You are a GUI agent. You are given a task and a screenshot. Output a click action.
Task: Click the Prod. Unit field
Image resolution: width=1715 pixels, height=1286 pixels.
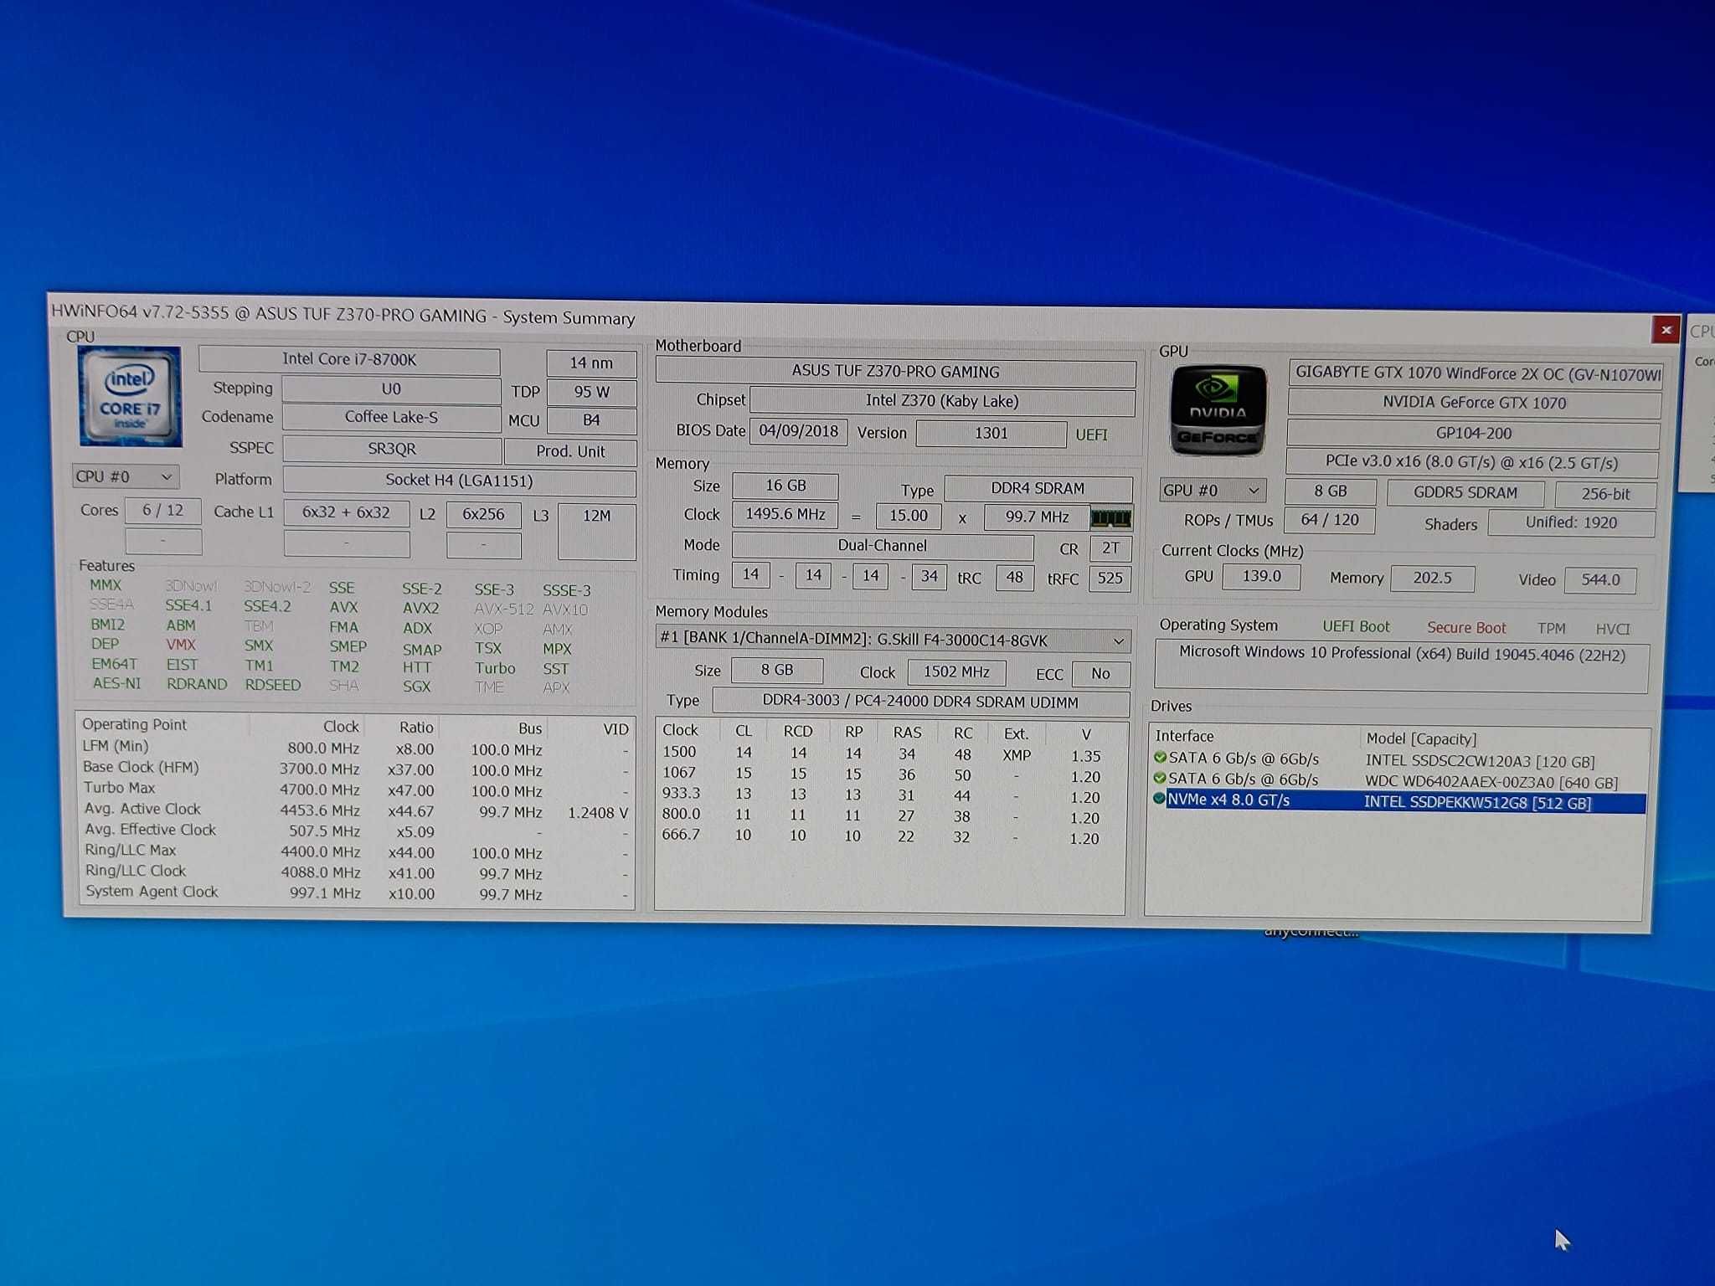[x=570, y=451]
